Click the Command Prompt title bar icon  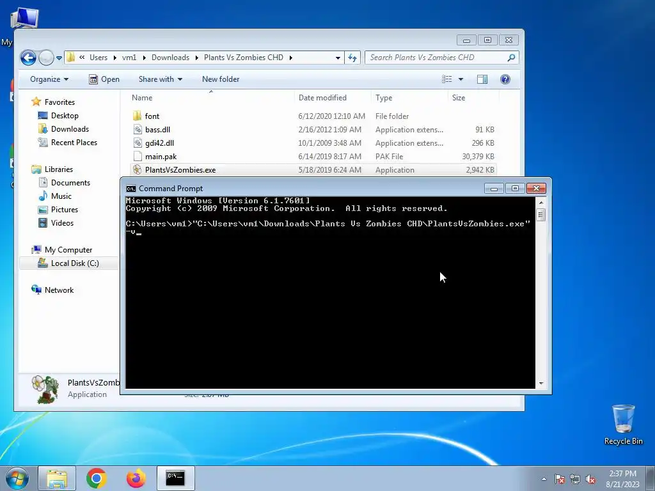click(130, 189)
